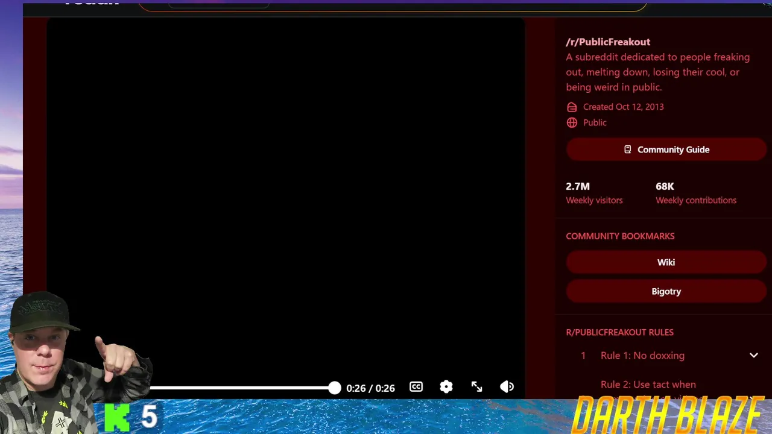Viewport: 772px width, 434px height.
Task: Click the R/PUBLICFREAKOUT RULES heading
Action: tap(619, 332)
